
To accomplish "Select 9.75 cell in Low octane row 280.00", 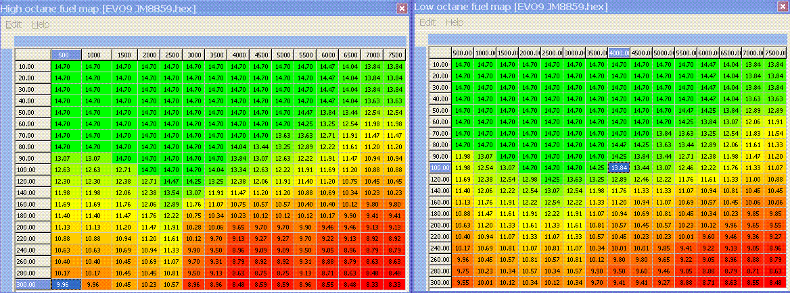I will coord(463,271).
